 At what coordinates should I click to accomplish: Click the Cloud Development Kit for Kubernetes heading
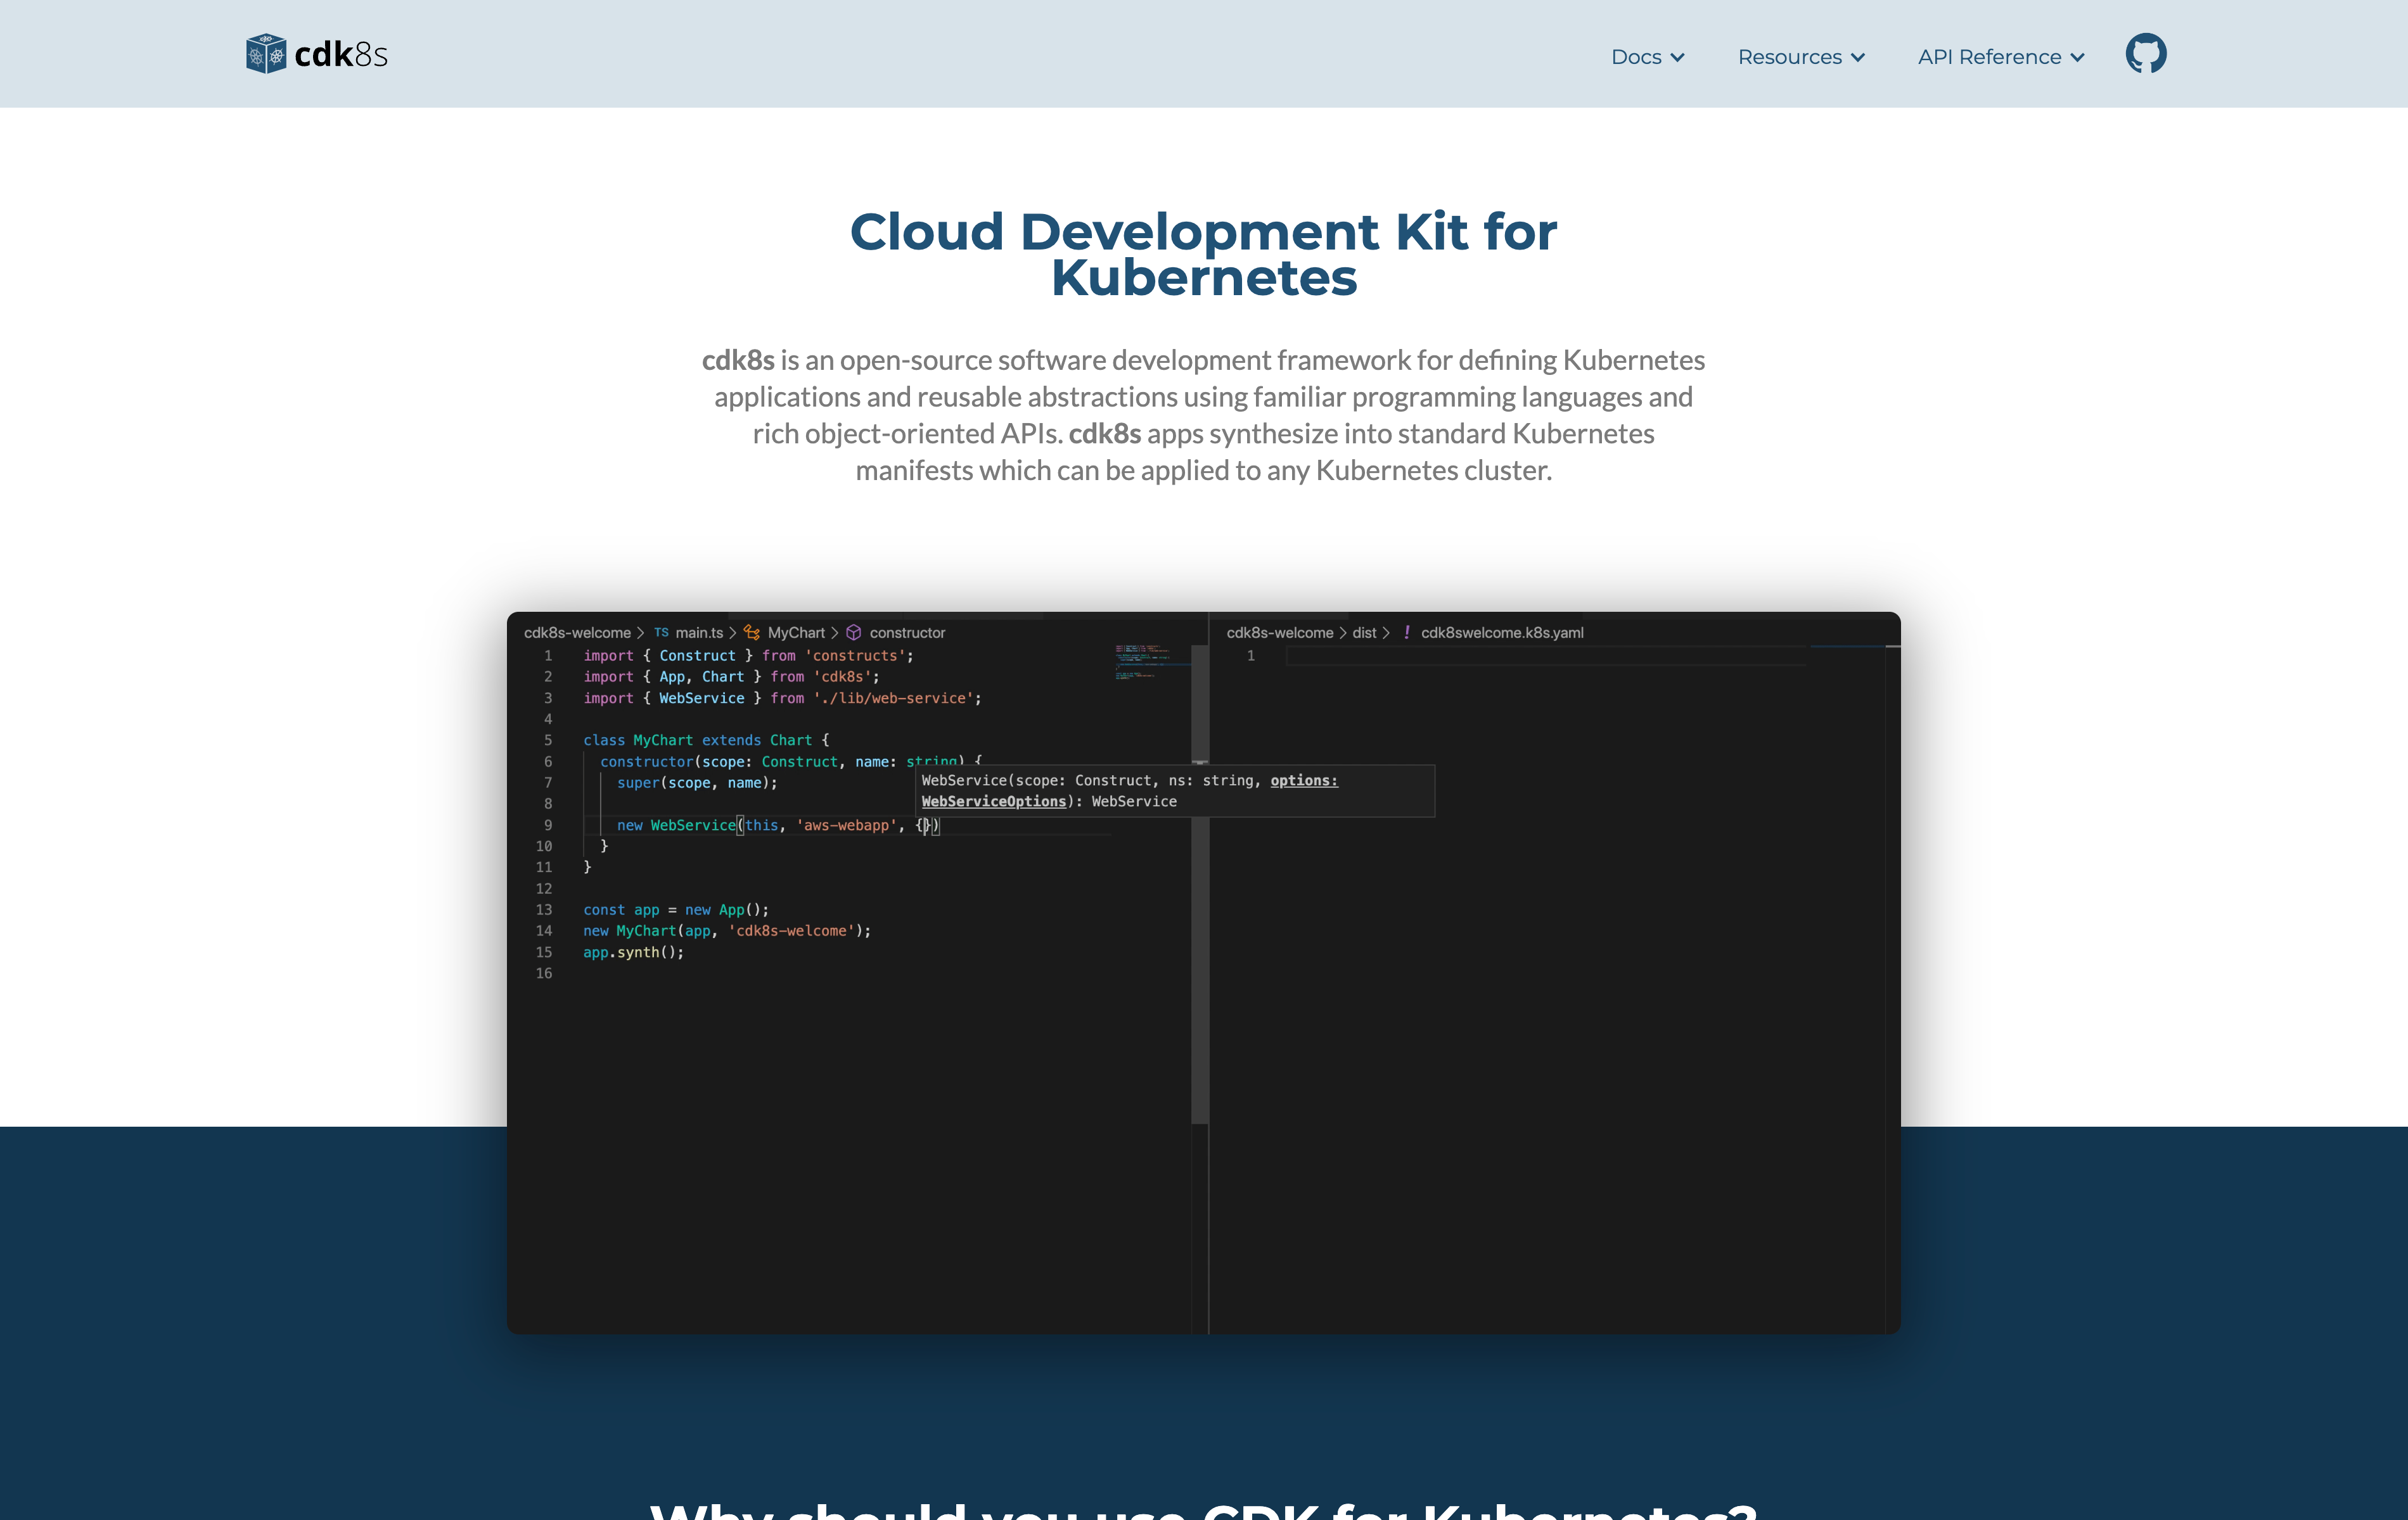pos(1203,254)
